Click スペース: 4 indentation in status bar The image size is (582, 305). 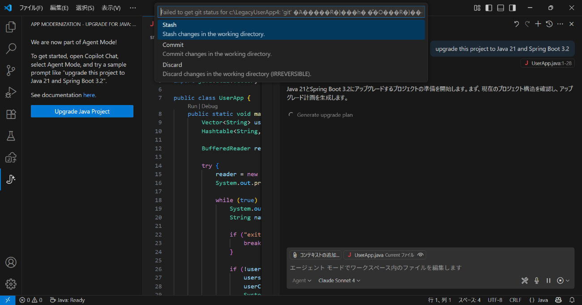pos(469,300)
